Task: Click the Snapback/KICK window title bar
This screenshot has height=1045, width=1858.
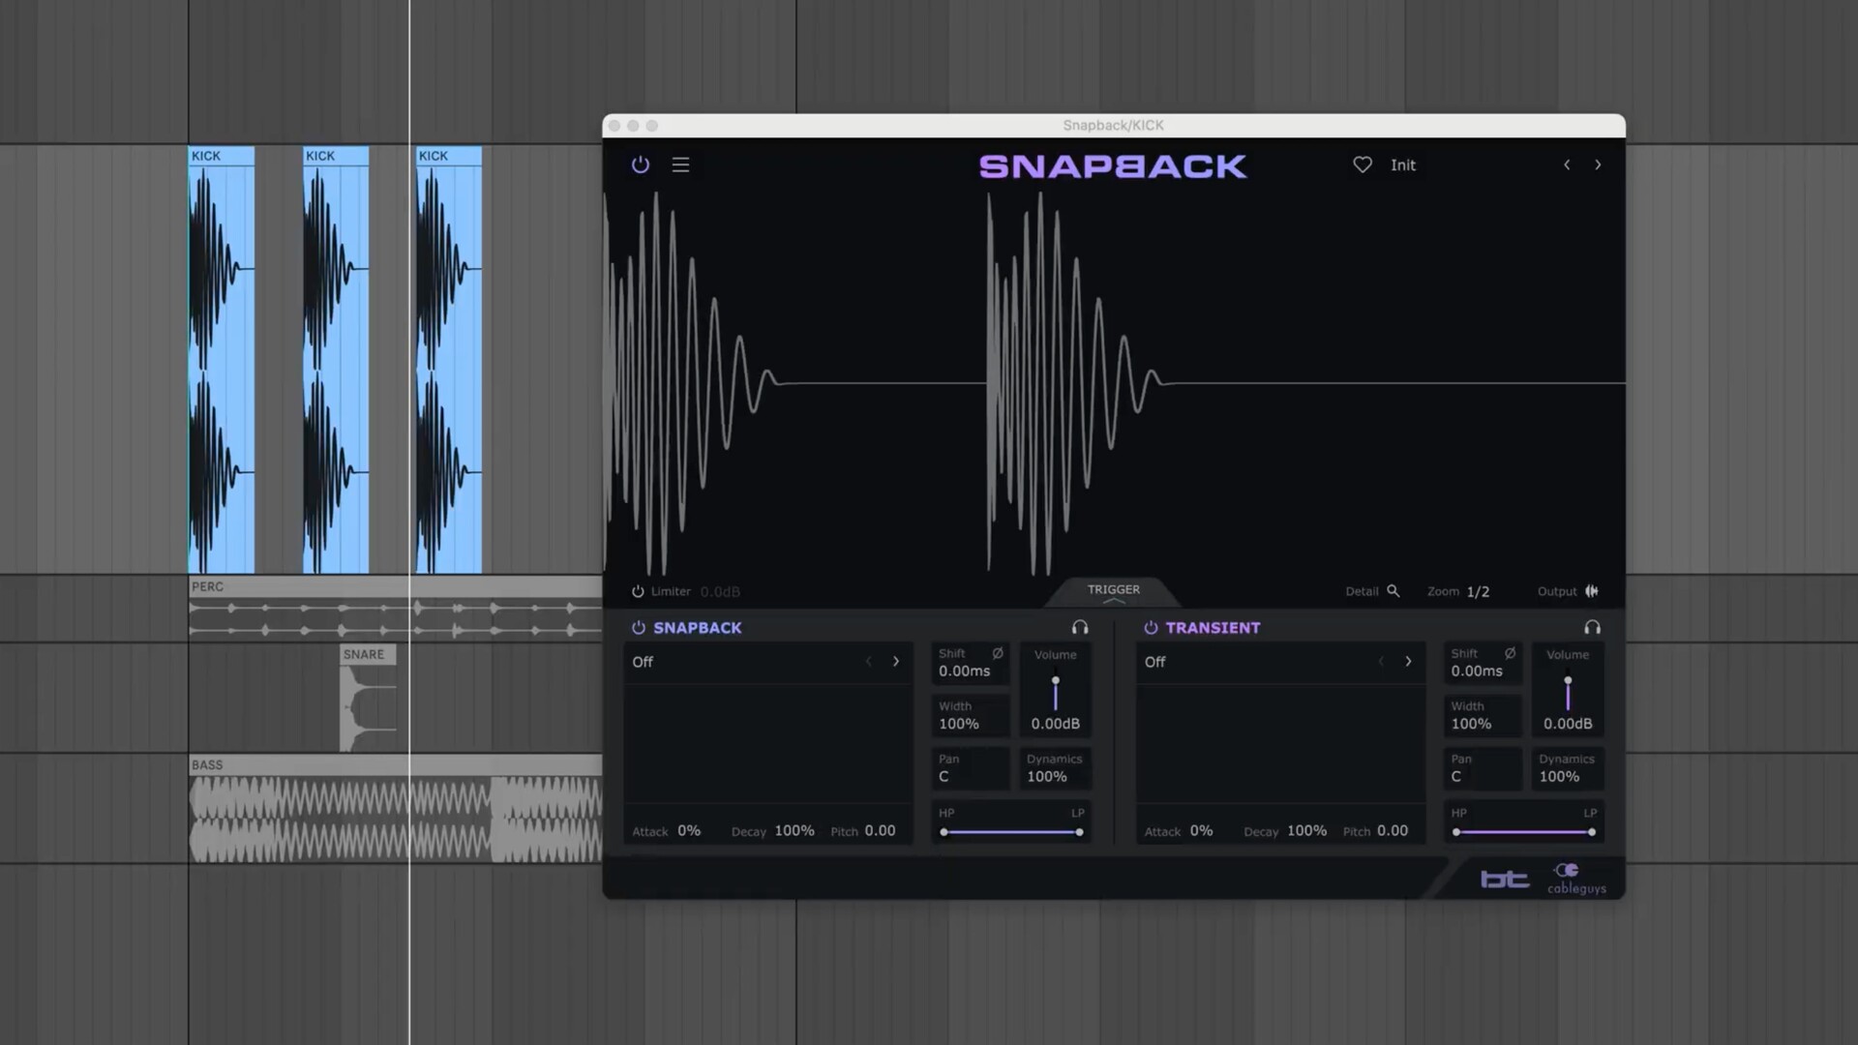Action: pos(1113,126)
